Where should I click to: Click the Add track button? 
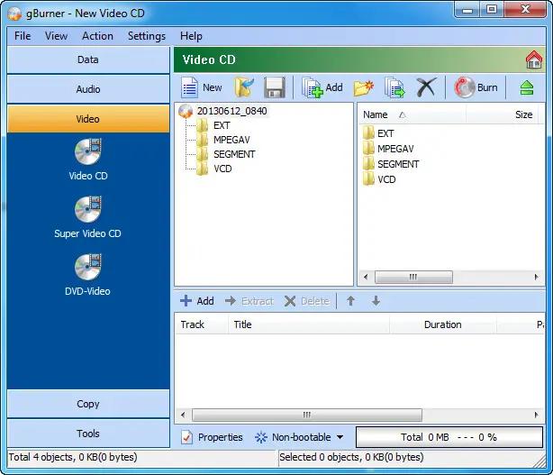(x=196, y=301)
